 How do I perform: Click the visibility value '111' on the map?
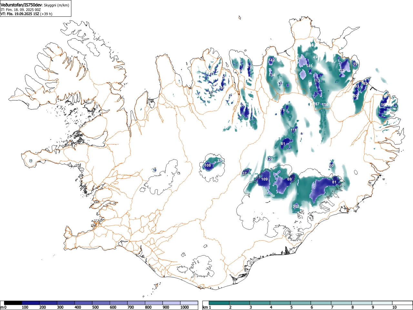(x=293, y=130)
